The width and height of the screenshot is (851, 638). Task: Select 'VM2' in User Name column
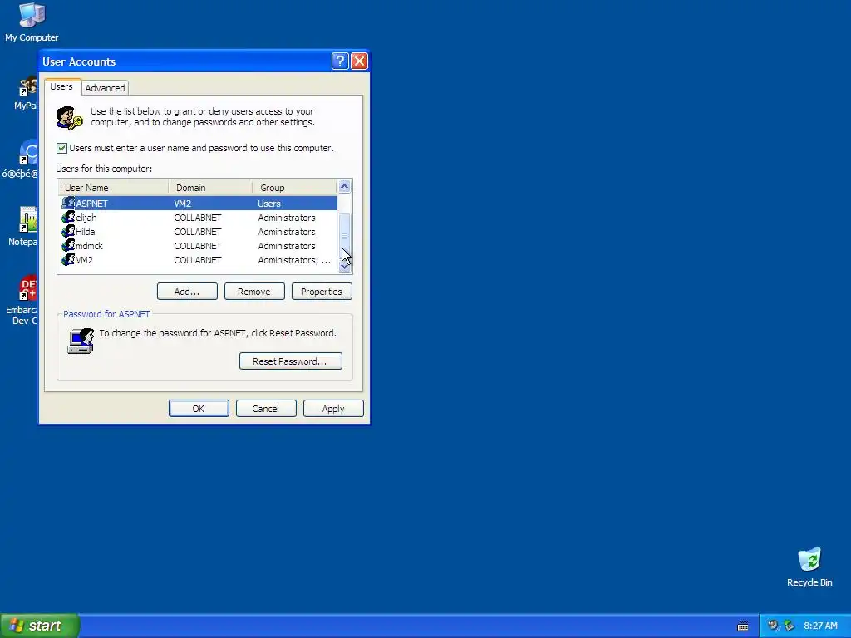(84, 260)
